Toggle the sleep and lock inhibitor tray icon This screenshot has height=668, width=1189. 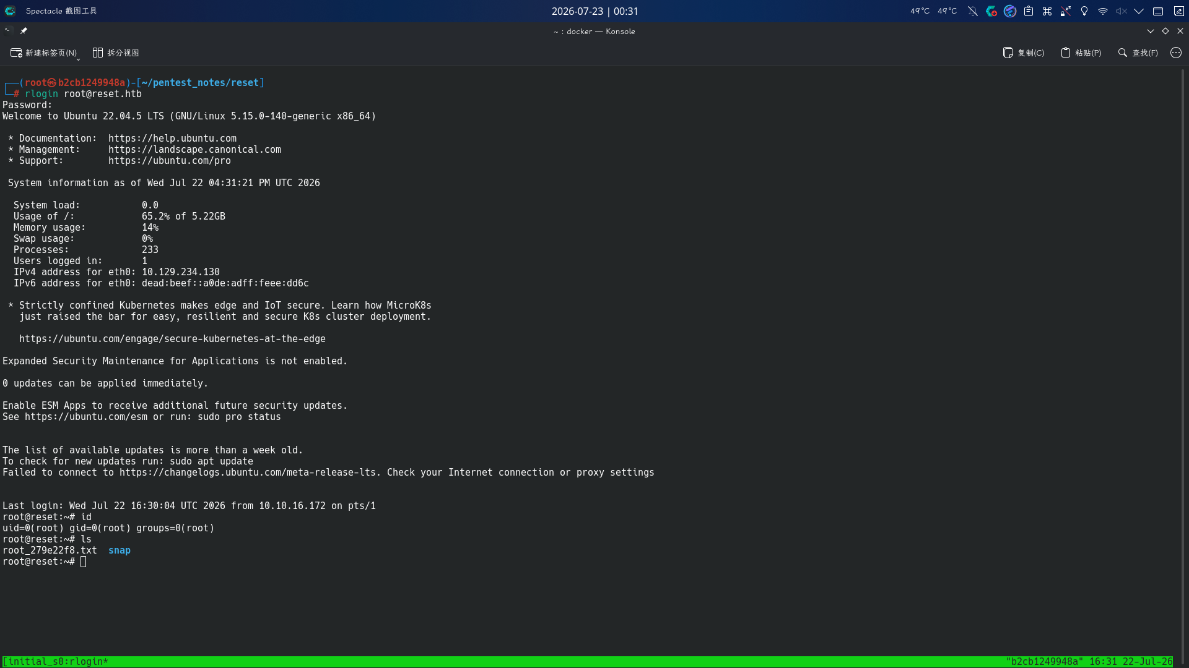tap(1066, 11)
